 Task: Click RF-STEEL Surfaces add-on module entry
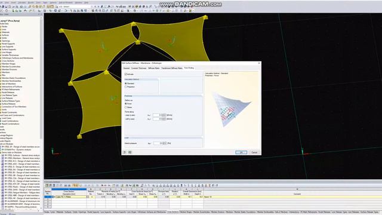pos(22,155)
